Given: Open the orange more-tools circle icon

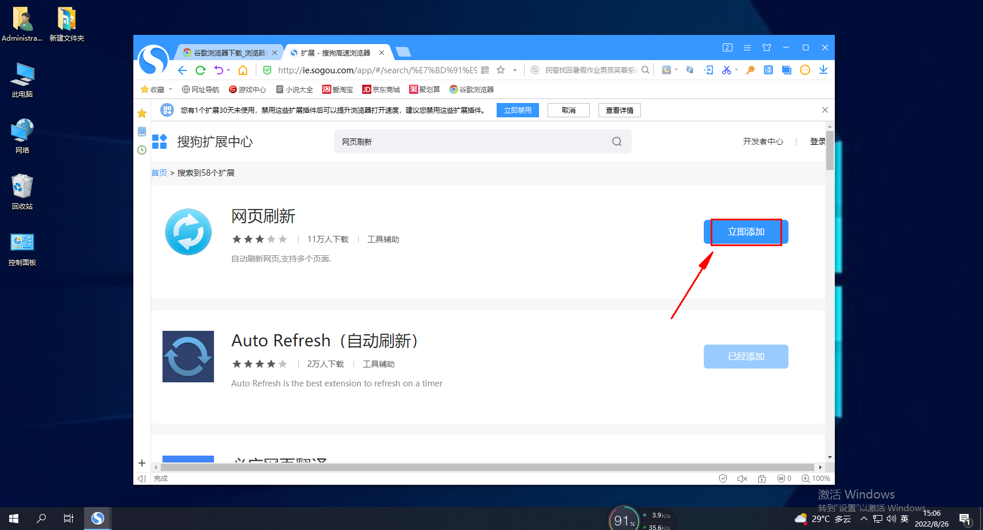Looking at the screenshot, I should (x=805, y=70).
